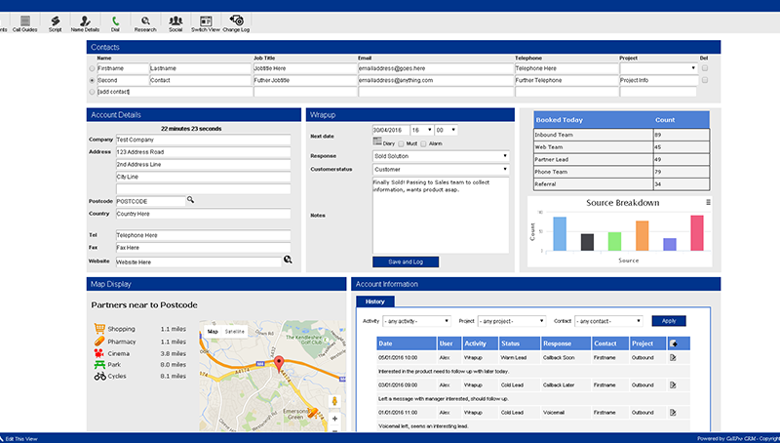
Task: Open the any activity filter dropdown
Action: click(417, 322)
